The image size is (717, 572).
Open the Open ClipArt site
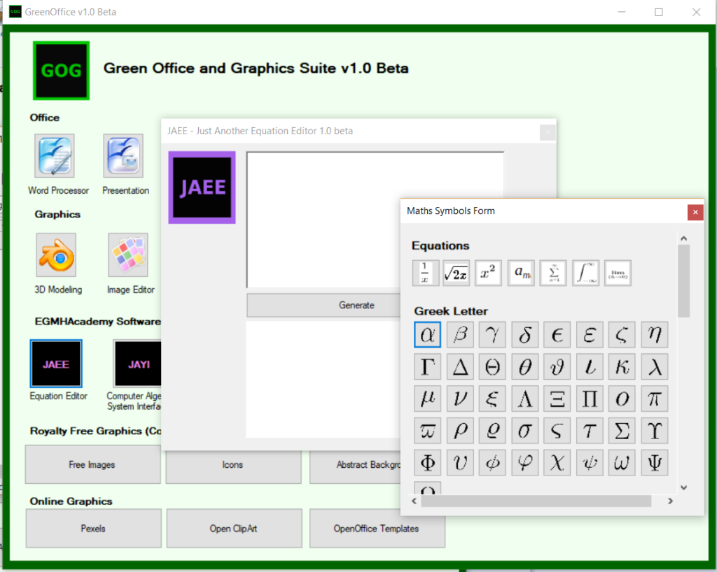pyautogui.click(x=234, y=528)
